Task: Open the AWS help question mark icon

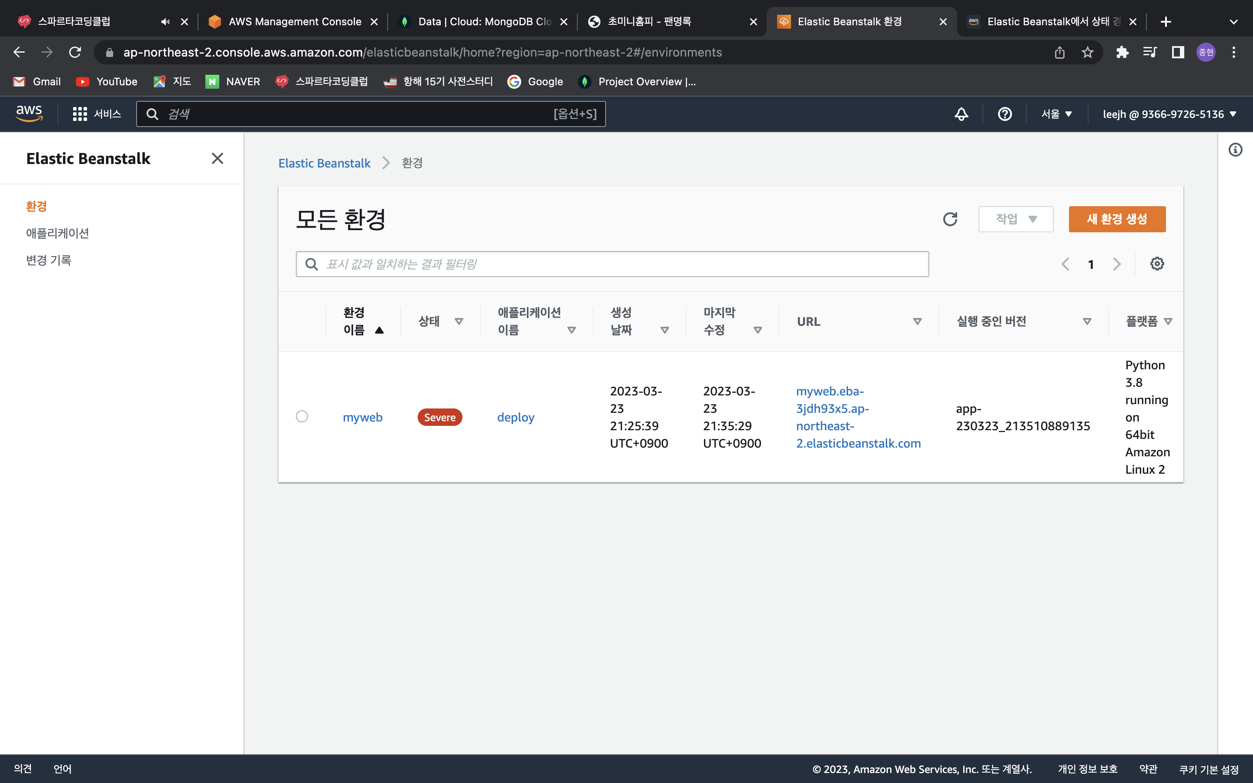Action: (x=1005, y=114)
